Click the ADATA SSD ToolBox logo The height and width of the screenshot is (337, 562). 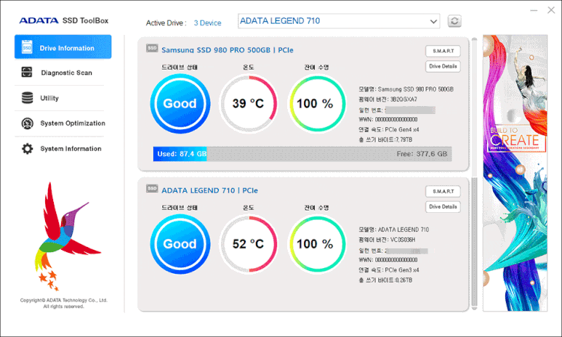pos(64,20)
